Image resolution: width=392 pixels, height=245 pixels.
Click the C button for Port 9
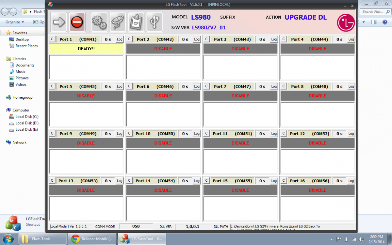coord(52,134)
